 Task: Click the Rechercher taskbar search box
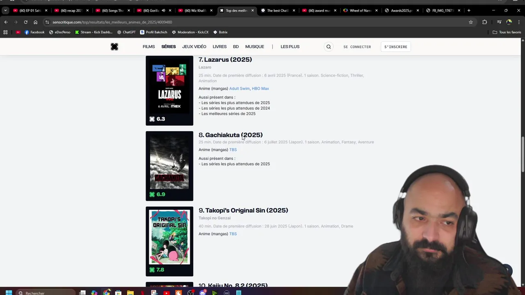46,293
